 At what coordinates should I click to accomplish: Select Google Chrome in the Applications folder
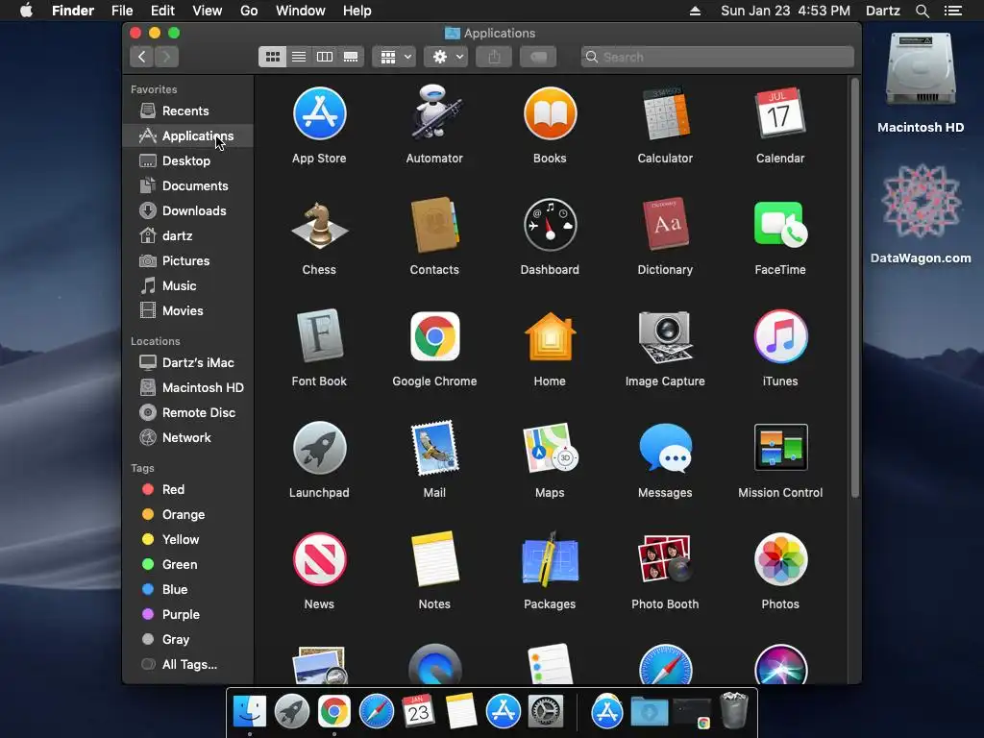coord(434,336)
